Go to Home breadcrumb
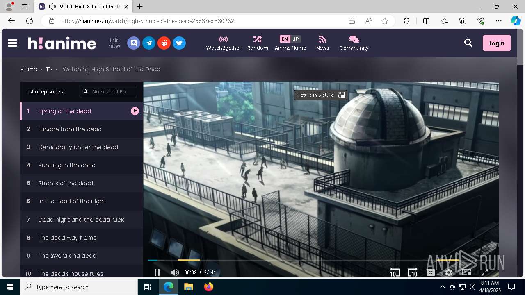The height and width of the screenshot is (295, 525). (x=29, y=69)
